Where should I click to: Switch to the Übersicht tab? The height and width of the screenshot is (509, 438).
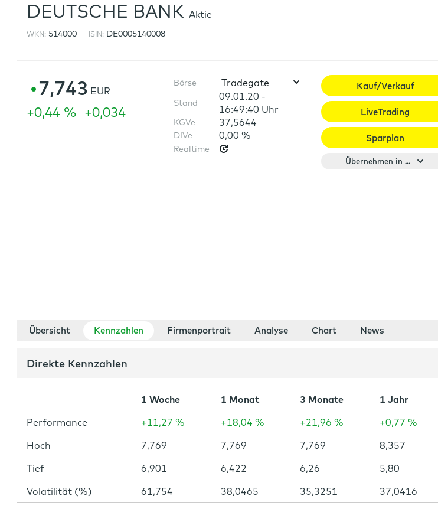50,331
